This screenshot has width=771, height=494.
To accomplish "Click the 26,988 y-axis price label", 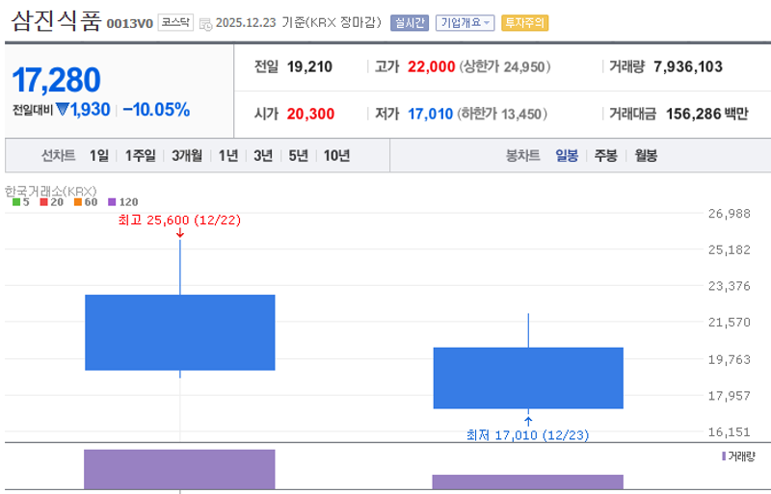I will coord(730,214).
